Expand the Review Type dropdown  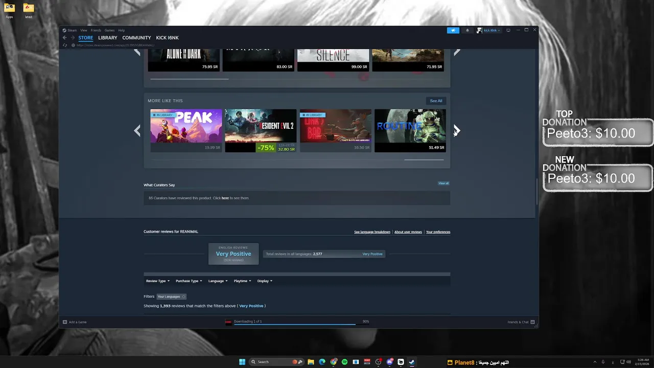pyautogui.click(x=157, y=281)
